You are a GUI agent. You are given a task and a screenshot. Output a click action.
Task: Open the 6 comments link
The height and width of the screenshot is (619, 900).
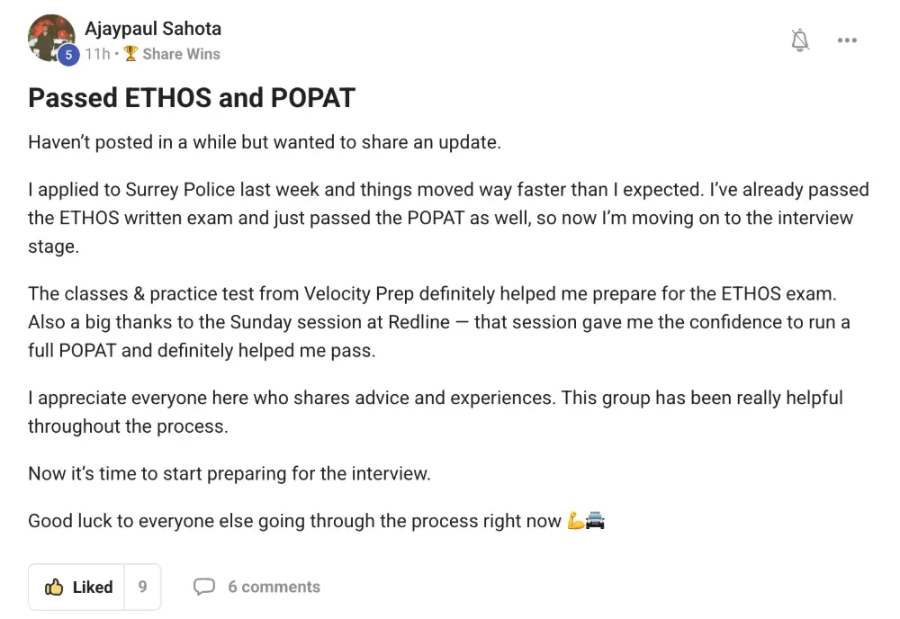click(x=274, y=588)
